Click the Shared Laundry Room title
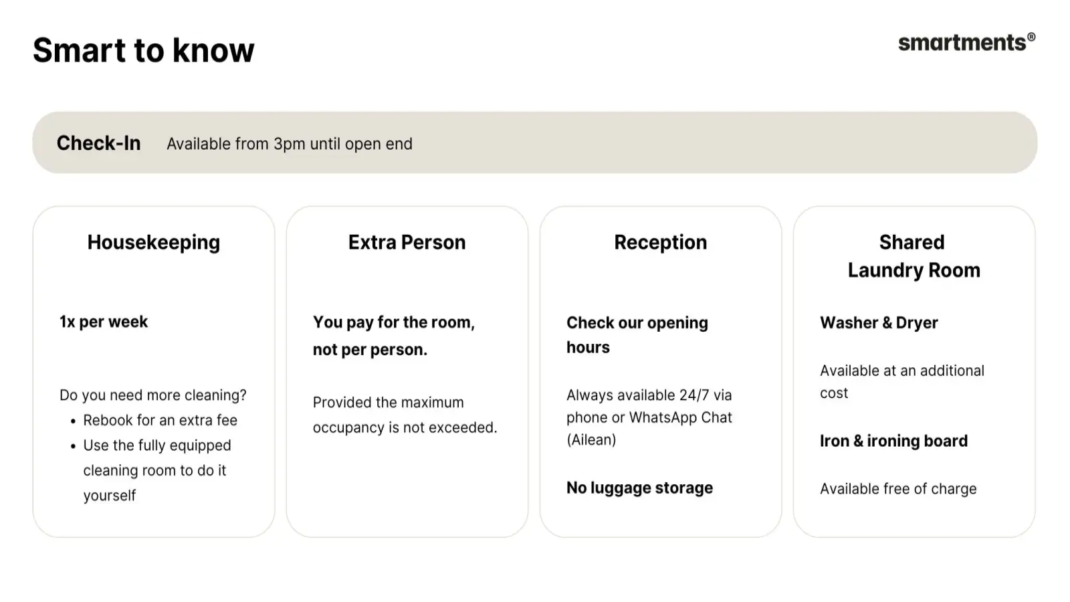Screen dimensions: 1070x602 [x=914, y=256]
